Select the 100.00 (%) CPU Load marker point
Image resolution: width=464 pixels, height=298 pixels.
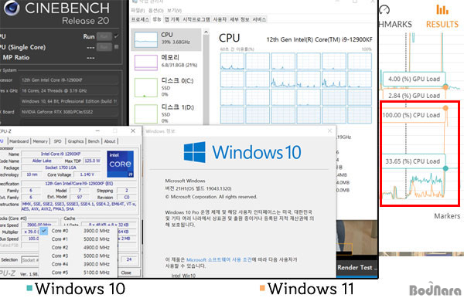pos(445,108)
